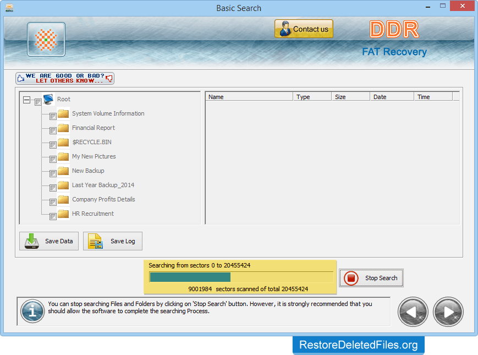Click the Contact us button label
Image resolution: width=478 pixels, height=355 pixels.
(x=311, y=29)
